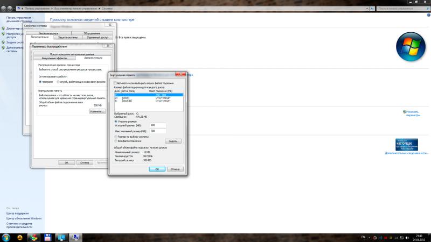
Task: Select the no paging file radio button
Action: 116,141
